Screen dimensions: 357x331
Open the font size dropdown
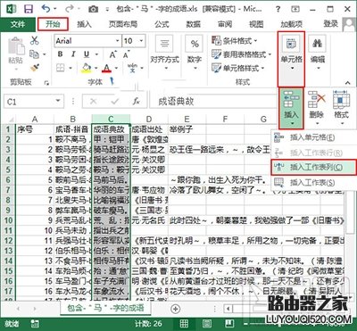pos(142,41)
